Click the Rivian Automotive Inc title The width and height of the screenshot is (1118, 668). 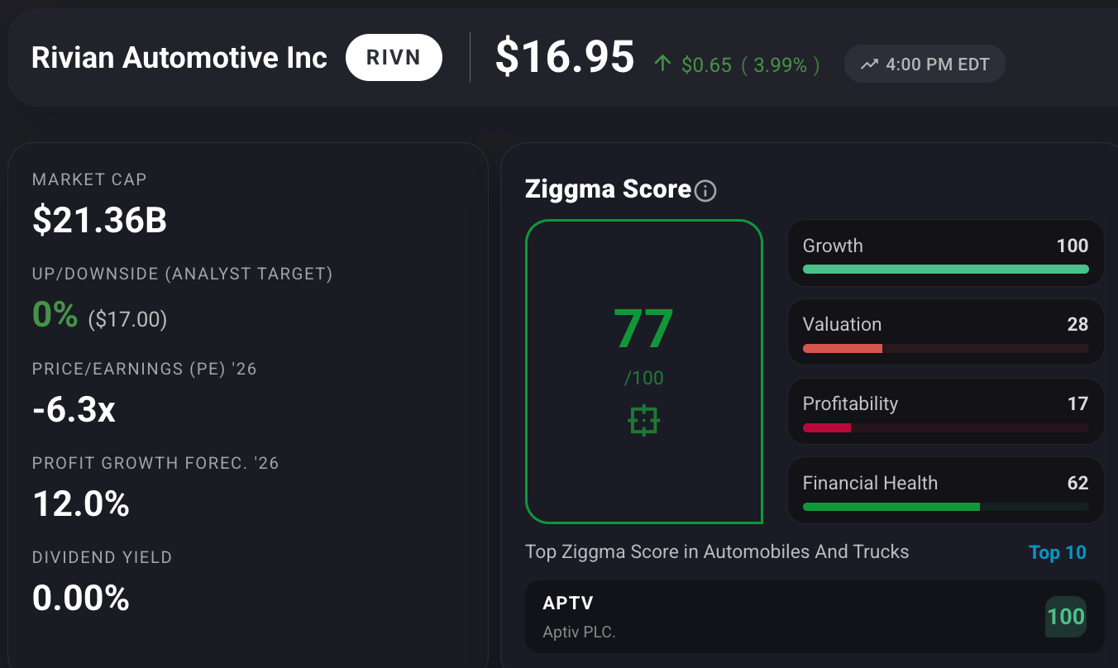179,58
